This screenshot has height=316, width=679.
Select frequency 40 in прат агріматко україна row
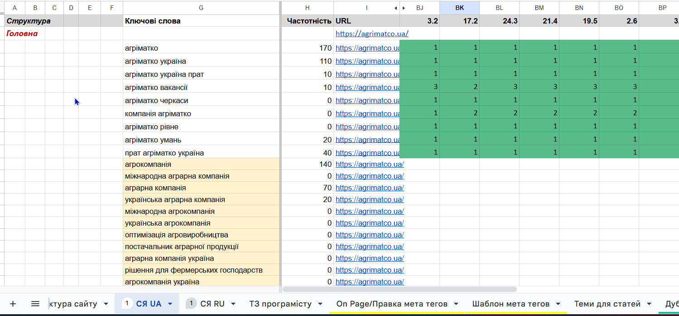point(308,153)
